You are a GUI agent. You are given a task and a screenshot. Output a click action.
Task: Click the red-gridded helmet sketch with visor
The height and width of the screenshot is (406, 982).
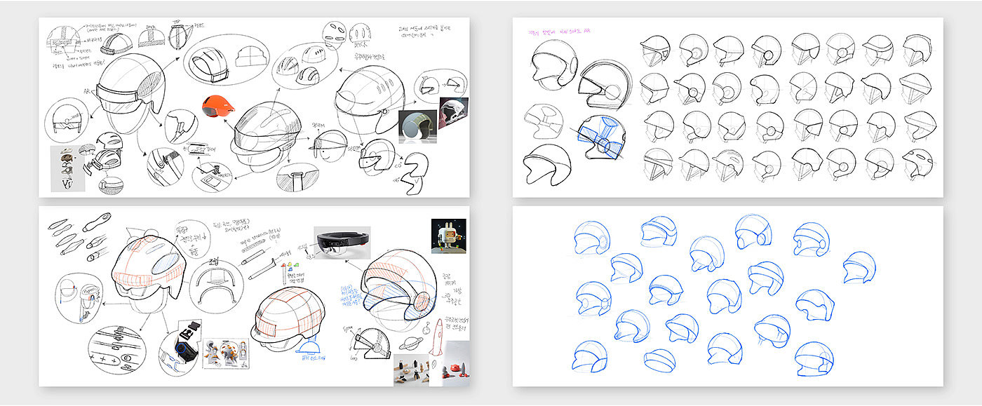click(x=286, y=318)
